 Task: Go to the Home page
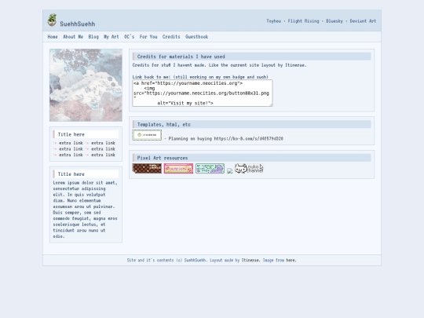[x=53, y=36]
